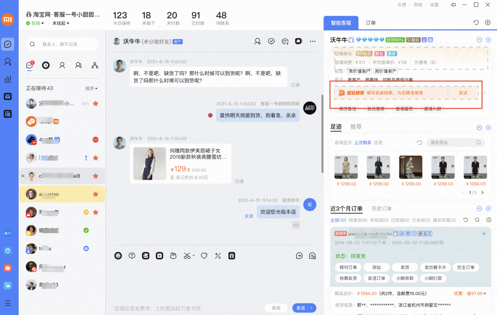497x315 pixels.
Task: Toggle star on the 4m contact
Action: click(x=96, y=103)
